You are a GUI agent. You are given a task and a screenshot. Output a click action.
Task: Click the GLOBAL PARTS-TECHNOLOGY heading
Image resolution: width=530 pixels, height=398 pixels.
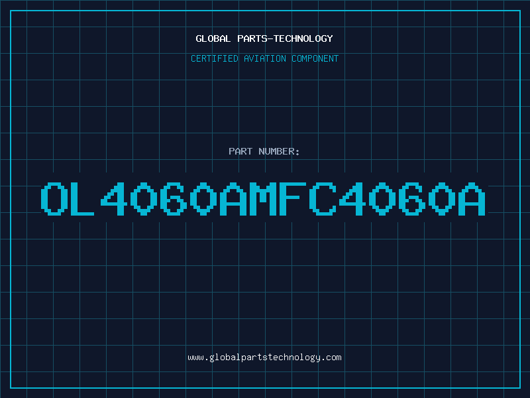point(264,38)
